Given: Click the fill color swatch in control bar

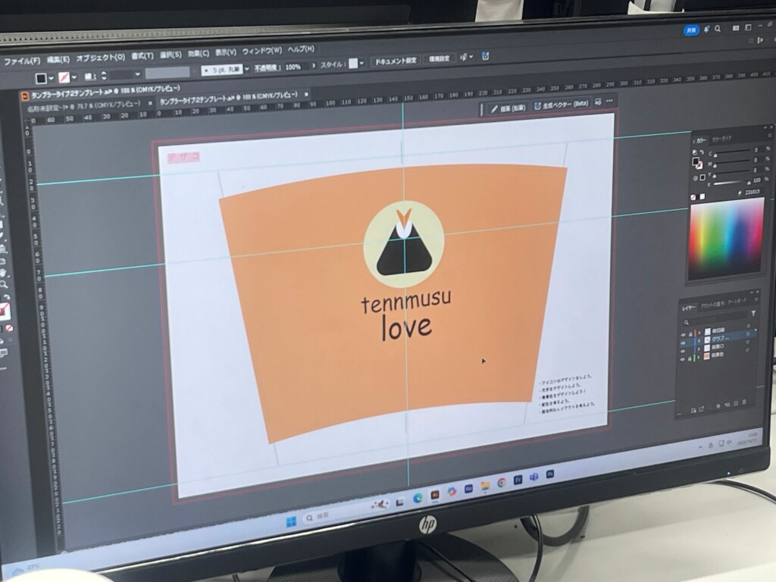Looking at the screenshot, I should click(42, 77).
